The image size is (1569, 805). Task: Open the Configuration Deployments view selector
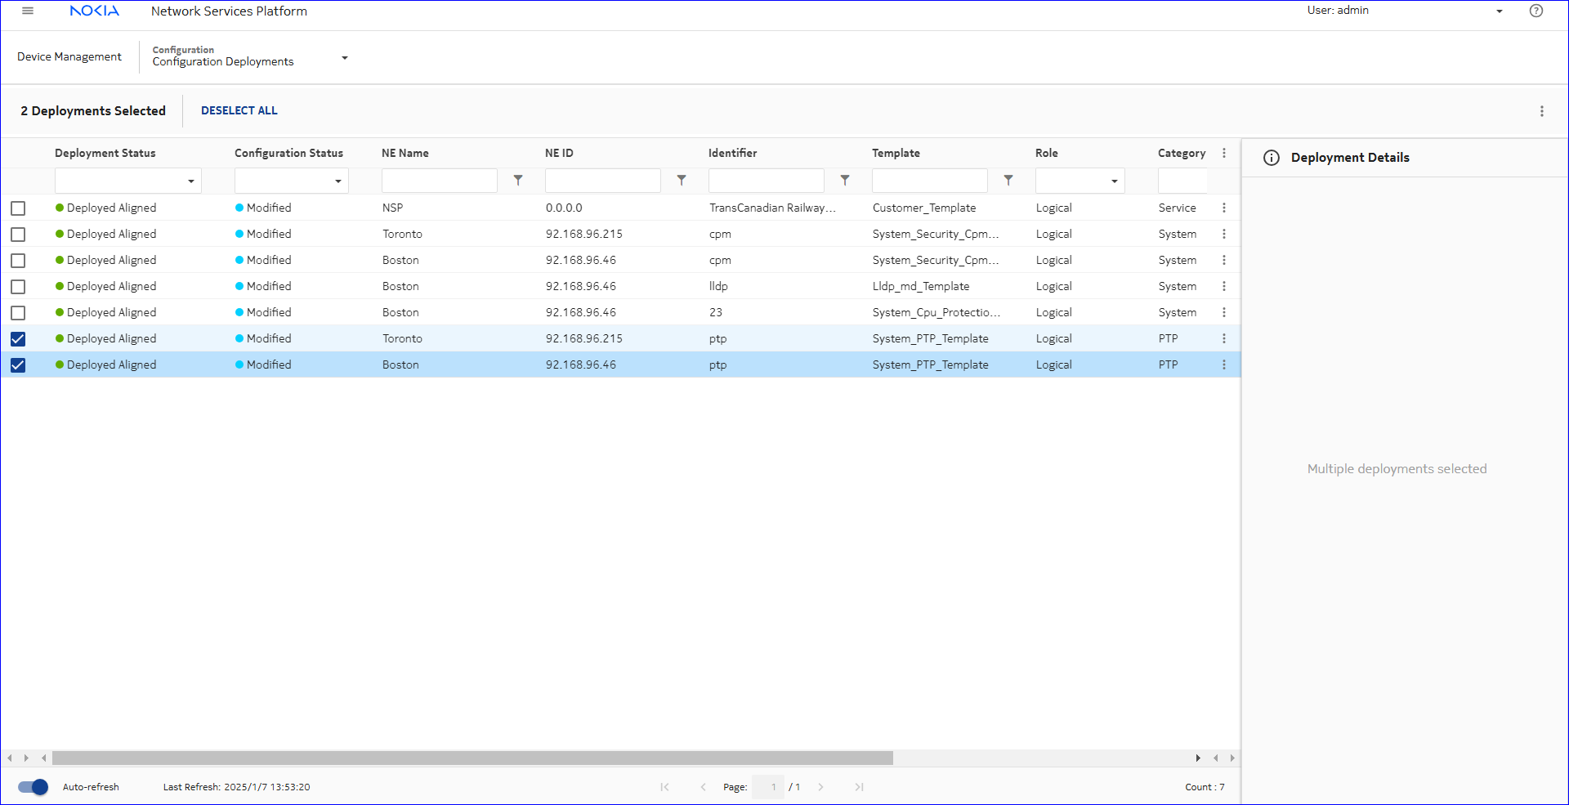(x=344, y=58)
